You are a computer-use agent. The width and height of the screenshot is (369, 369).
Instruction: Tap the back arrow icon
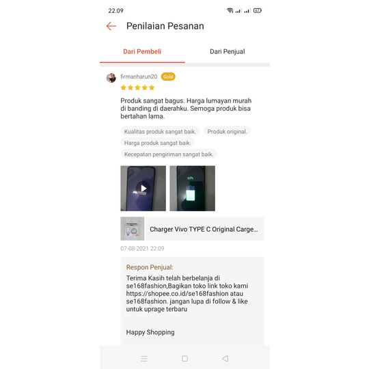point(111,26)
